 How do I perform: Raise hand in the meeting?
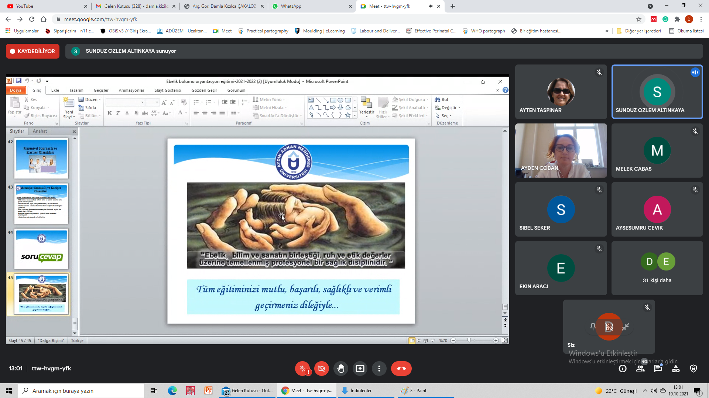340,369
